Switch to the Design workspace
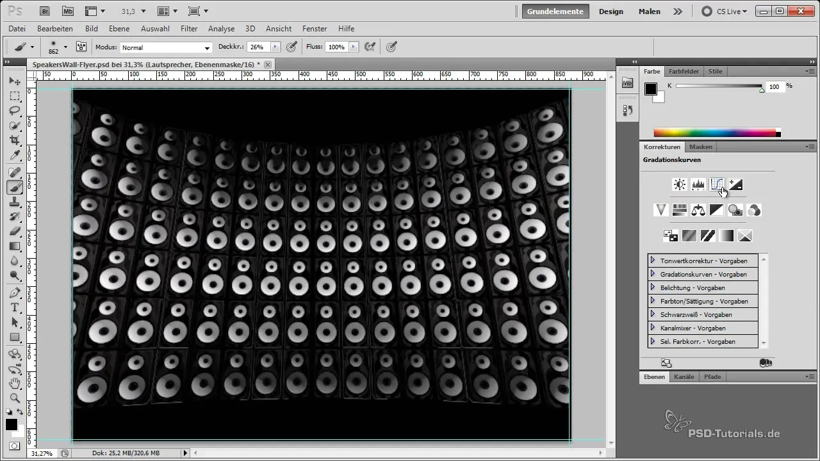Image resolution: width=820 pixels, height=461 pixels. (x=611, y=12)
